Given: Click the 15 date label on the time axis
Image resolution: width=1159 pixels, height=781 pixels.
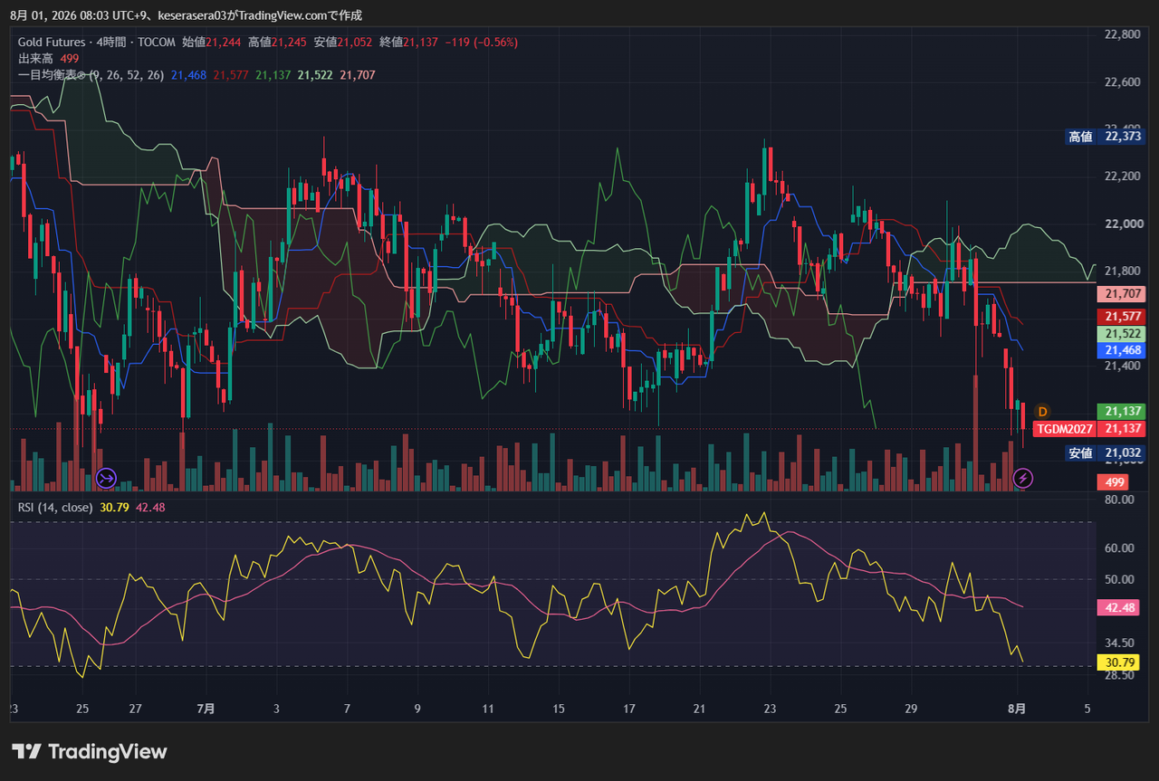Looking at the screenshot, I should (559, 709).
